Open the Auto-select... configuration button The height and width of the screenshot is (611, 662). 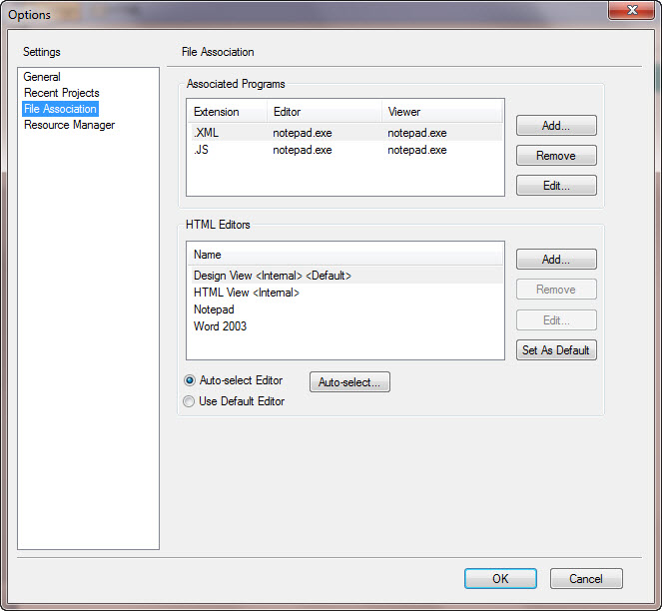(x=349, y=382)
